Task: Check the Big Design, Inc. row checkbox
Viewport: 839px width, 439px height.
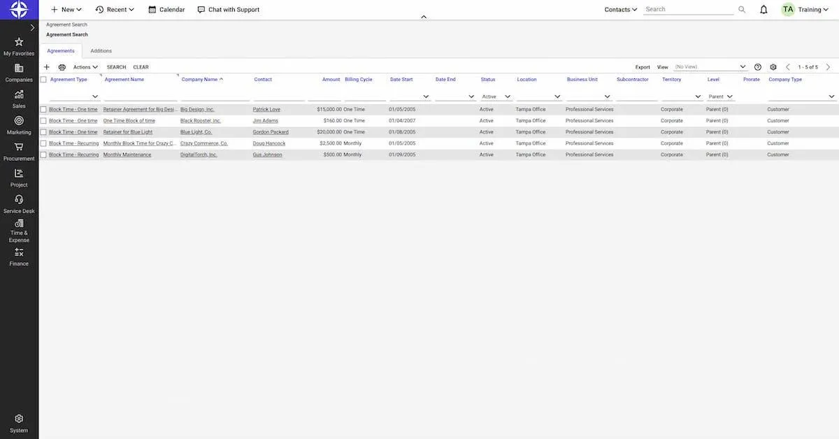Action: tap(43, 110)
